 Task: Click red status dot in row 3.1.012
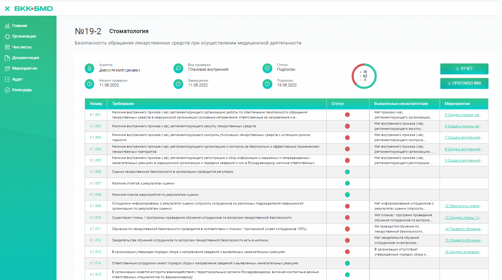(347, 240)
